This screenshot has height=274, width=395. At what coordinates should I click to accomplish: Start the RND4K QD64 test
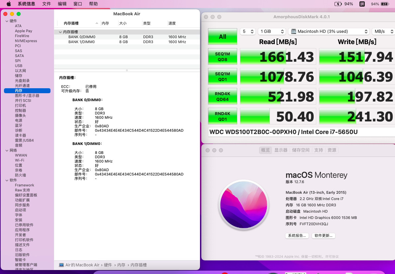(x=223, y=96)
